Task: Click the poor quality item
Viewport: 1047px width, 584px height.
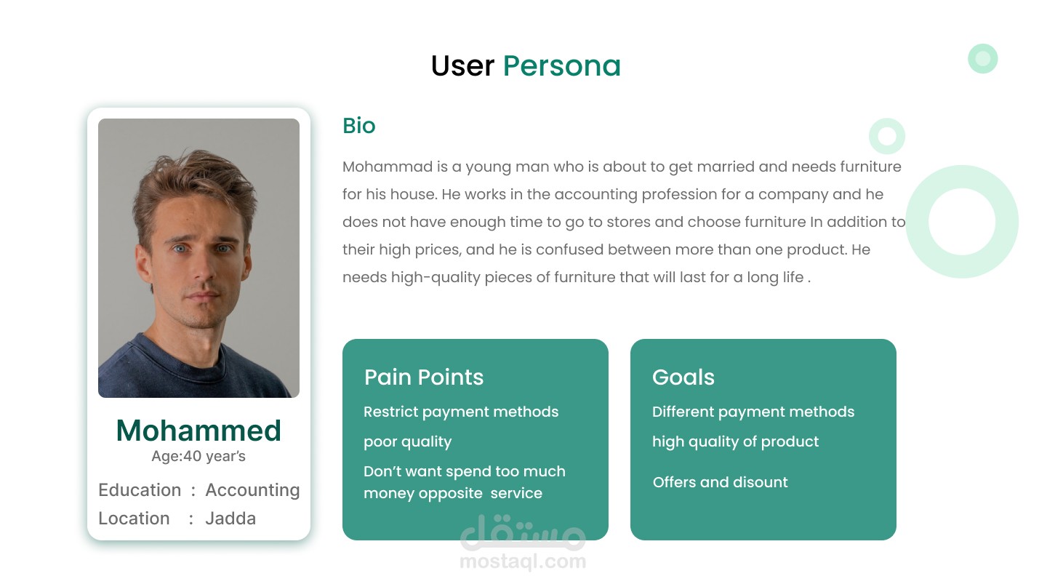Action: [407, 441]
